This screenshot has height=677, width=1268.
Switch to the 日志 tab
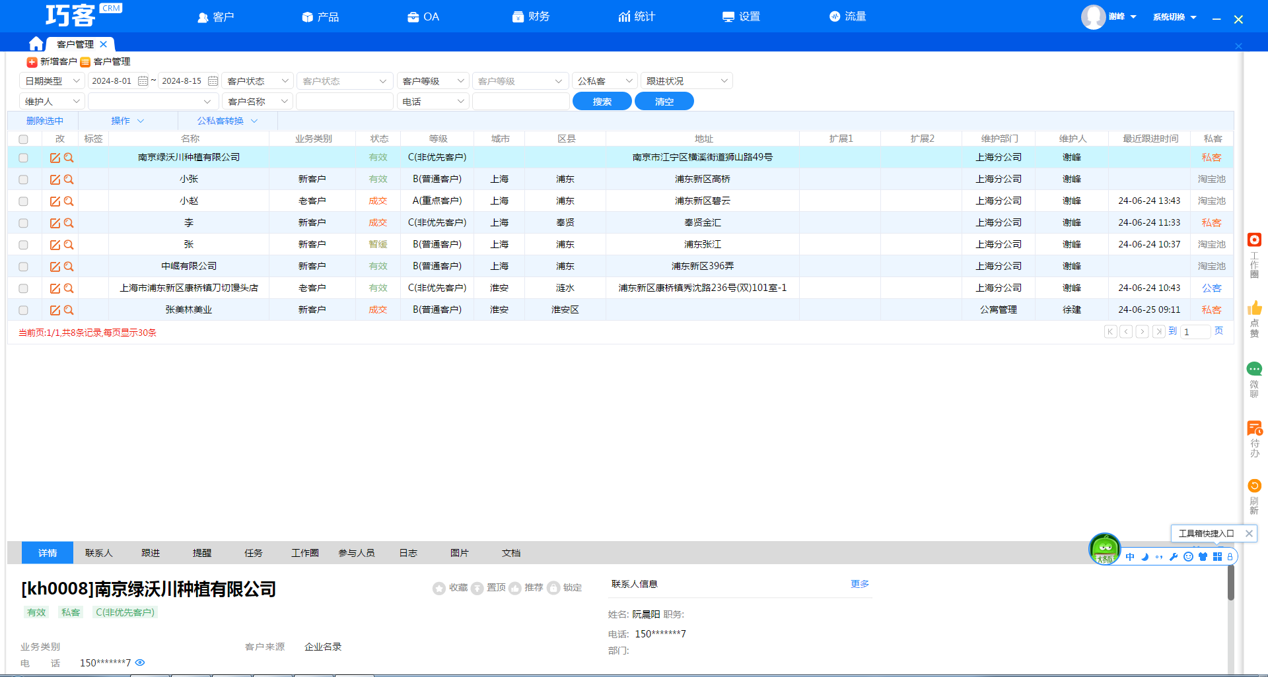[408, 553]
